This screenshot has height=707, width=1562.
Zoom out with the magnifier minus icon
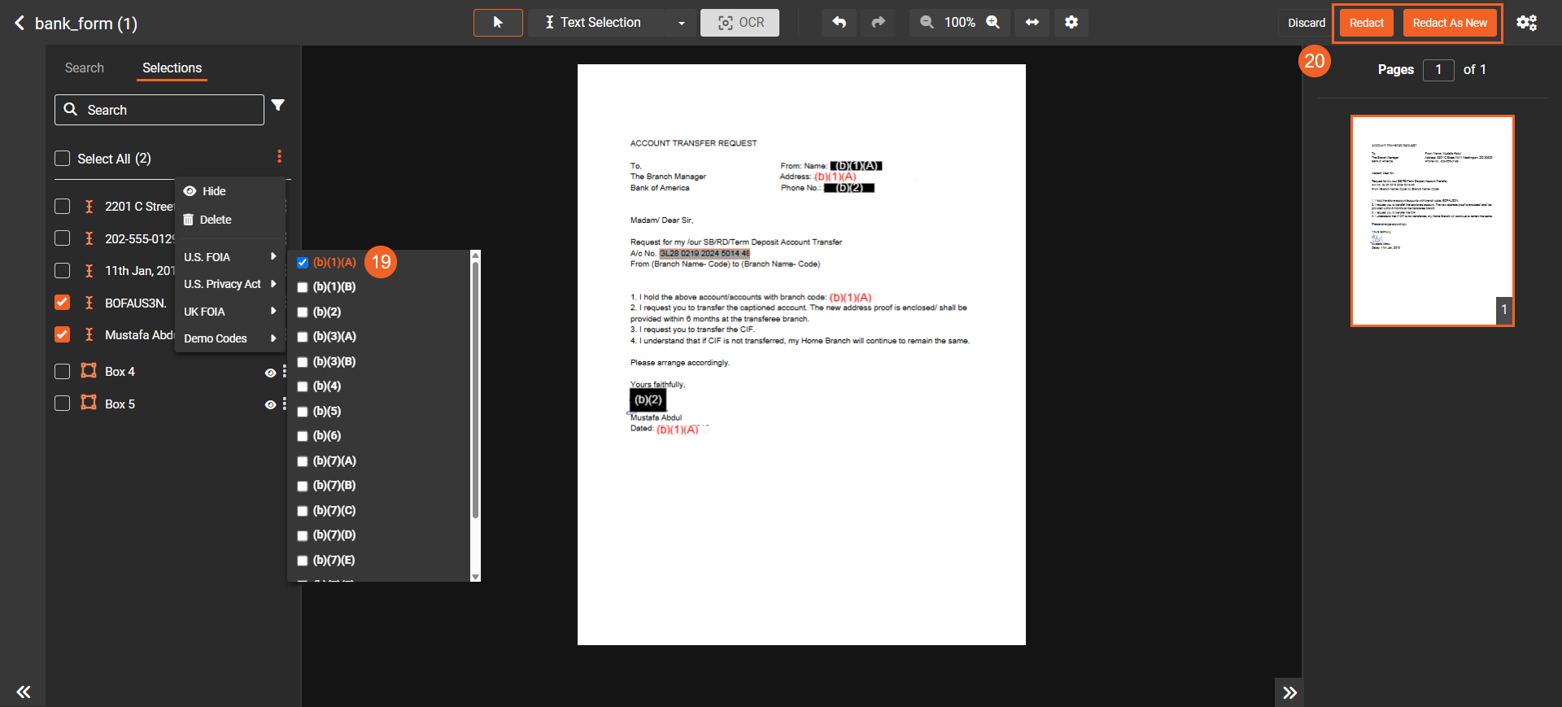click(x=927, y=23)
